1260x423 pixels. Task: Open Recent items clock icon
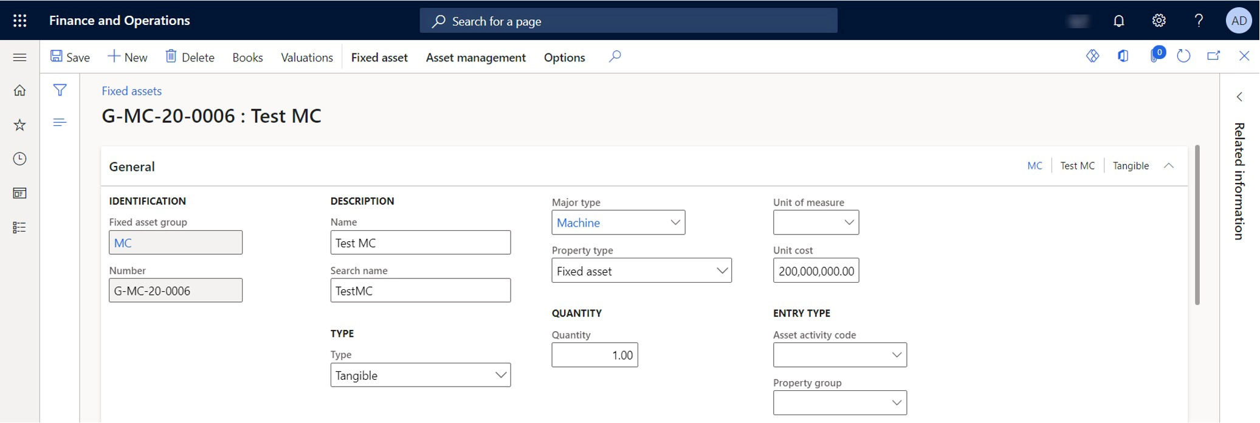pyautogui.click(x=19, y=159)
